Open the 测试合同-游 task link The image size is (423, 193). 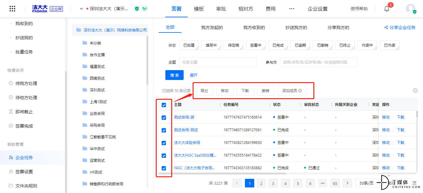(x=184, y=117)
